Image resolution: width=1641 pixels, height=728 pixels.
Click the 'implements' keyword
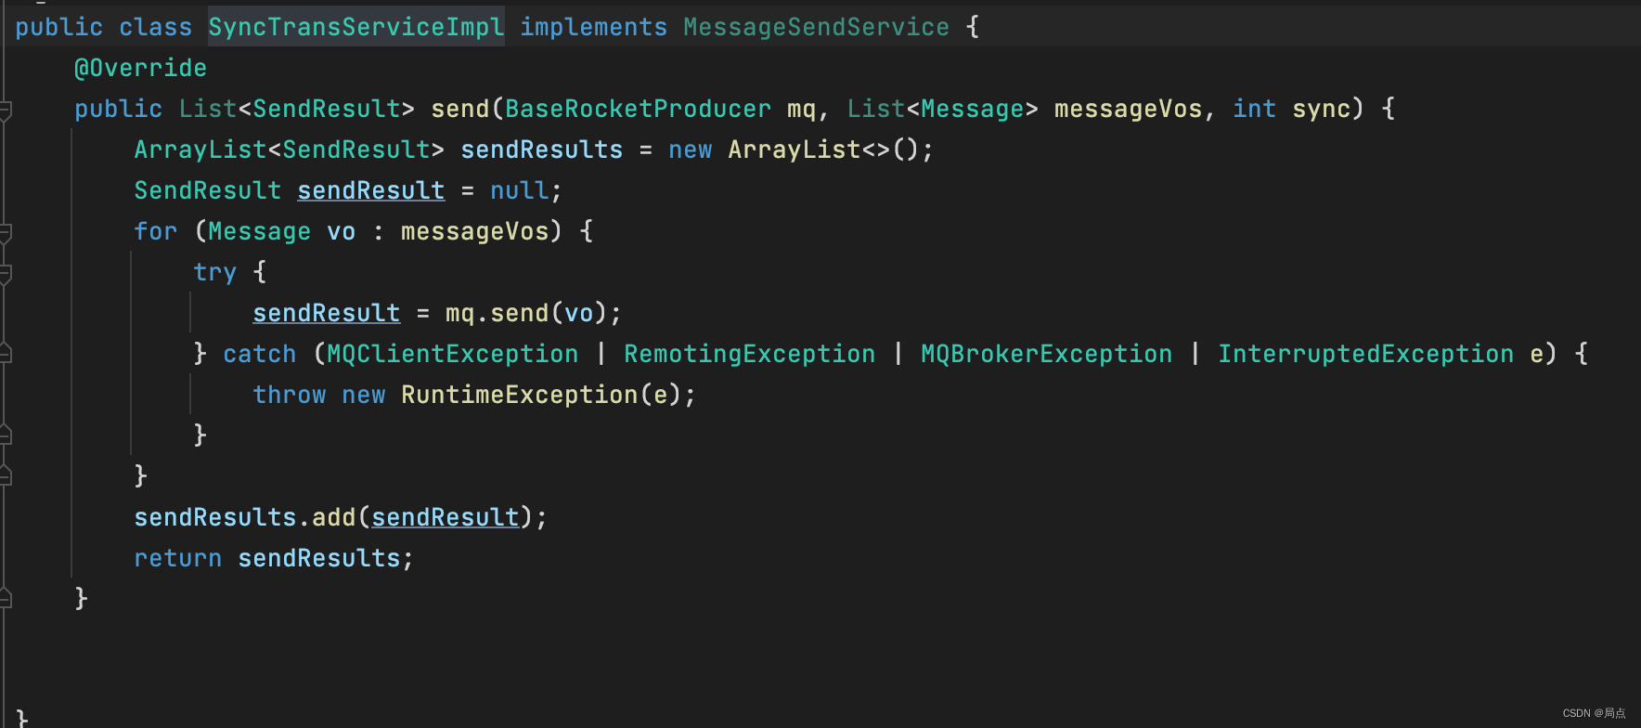[x=594, y=27]
